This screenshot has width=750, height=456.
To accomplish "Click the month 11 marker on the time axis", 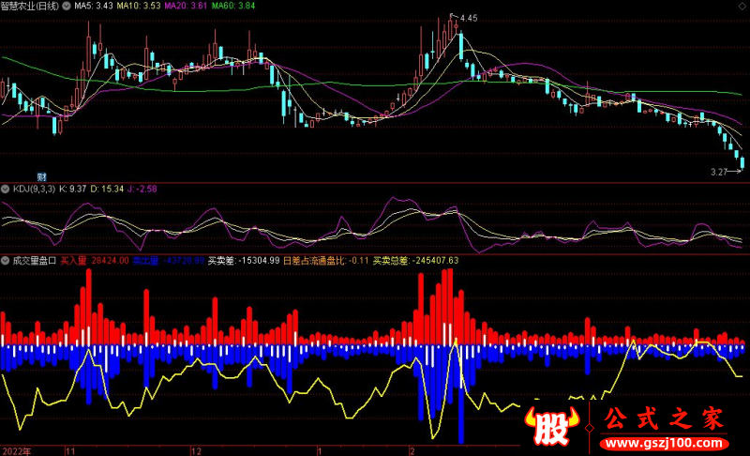I will (70, 451).
